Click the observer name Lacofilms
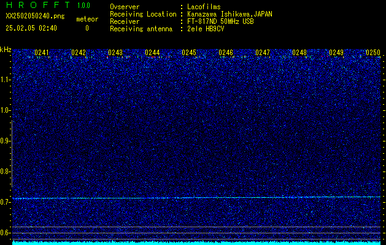The image size is (386, 245). 204,7
